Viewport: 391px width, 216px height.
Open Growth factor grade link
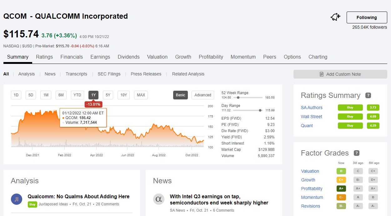tap(308, 180)
